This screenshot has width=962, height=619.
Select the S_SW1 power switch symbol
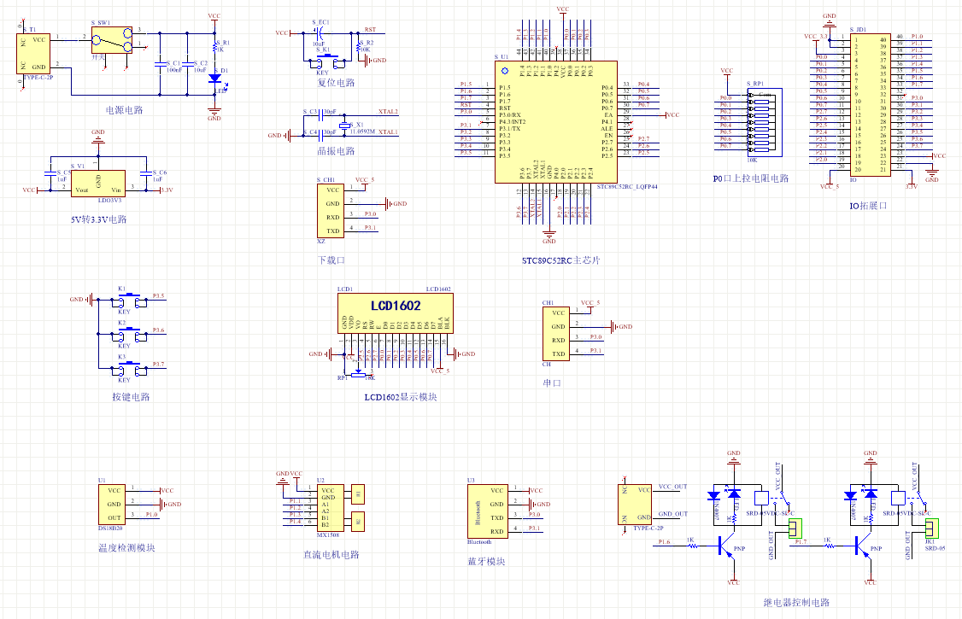click(112, 40)
